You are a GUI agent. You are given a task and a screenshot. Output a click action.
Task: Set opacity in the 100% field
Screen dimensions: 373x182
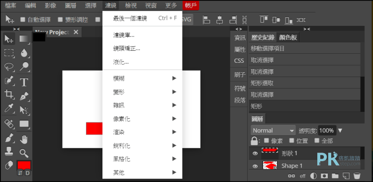click(x=327, y=130)
